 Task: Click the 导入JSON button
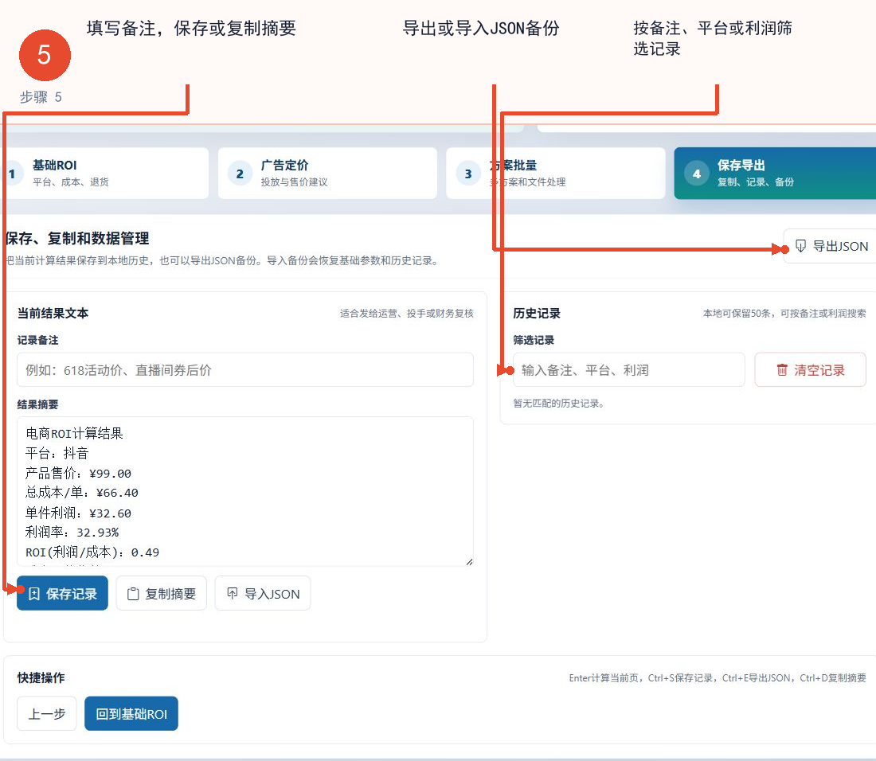click(x=263, y=593)
